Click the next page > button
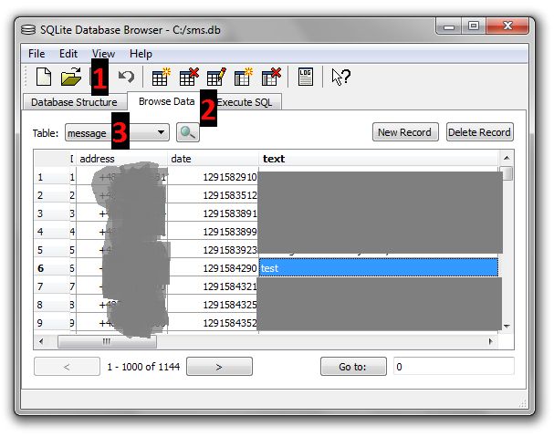 tap(219, 367)
